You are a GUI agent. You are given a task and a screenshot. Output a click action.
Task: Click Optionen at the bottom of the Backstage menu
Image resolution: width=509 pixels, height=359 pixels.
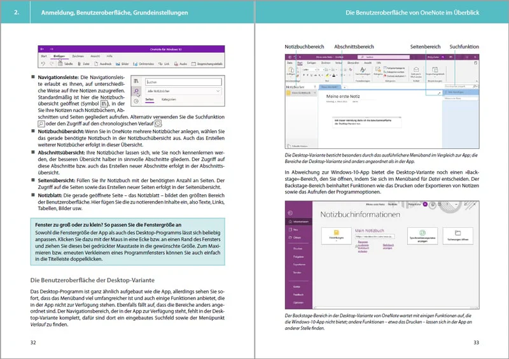(x=298, y=302)
